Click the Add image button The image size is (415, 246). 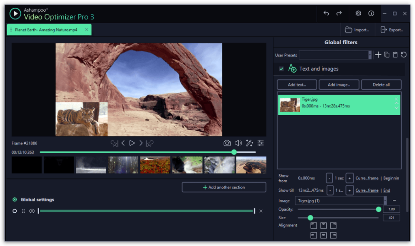coord(339,84)
